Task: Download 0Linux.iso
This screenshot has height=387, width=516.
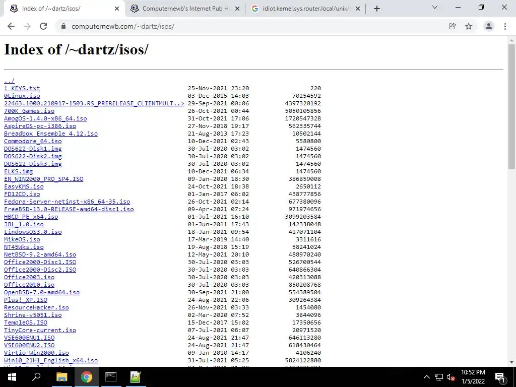Action: [22, 96]
